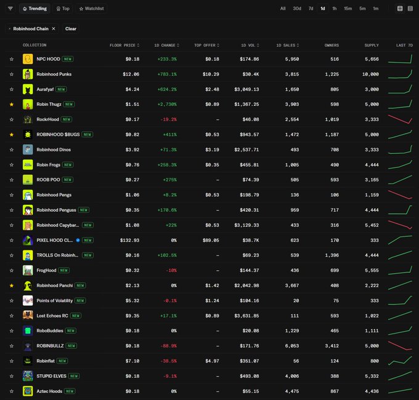Remove the Robinhood Chain filter chip
This screenshot has width=419, height=400.
click(54, 28)
